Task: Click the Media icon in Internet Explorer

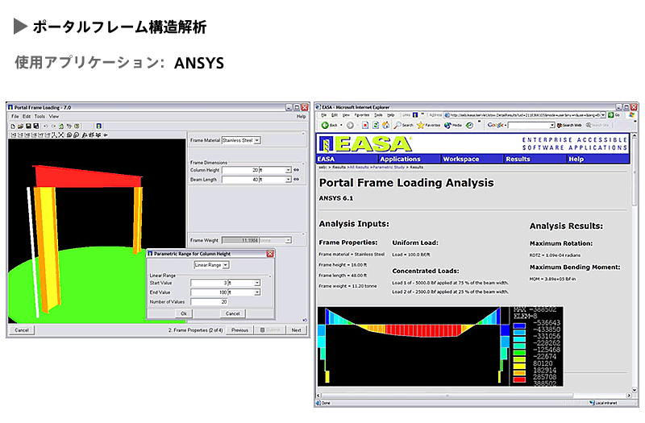Action: pos(453,125)
